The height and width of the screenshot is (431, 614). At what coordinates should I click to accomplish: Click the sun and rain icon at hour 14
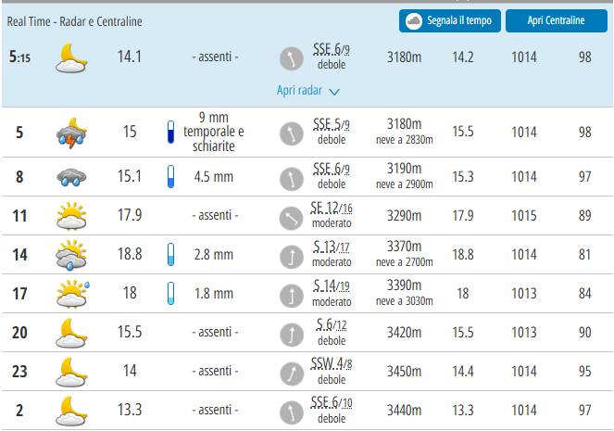pos(71,255)
